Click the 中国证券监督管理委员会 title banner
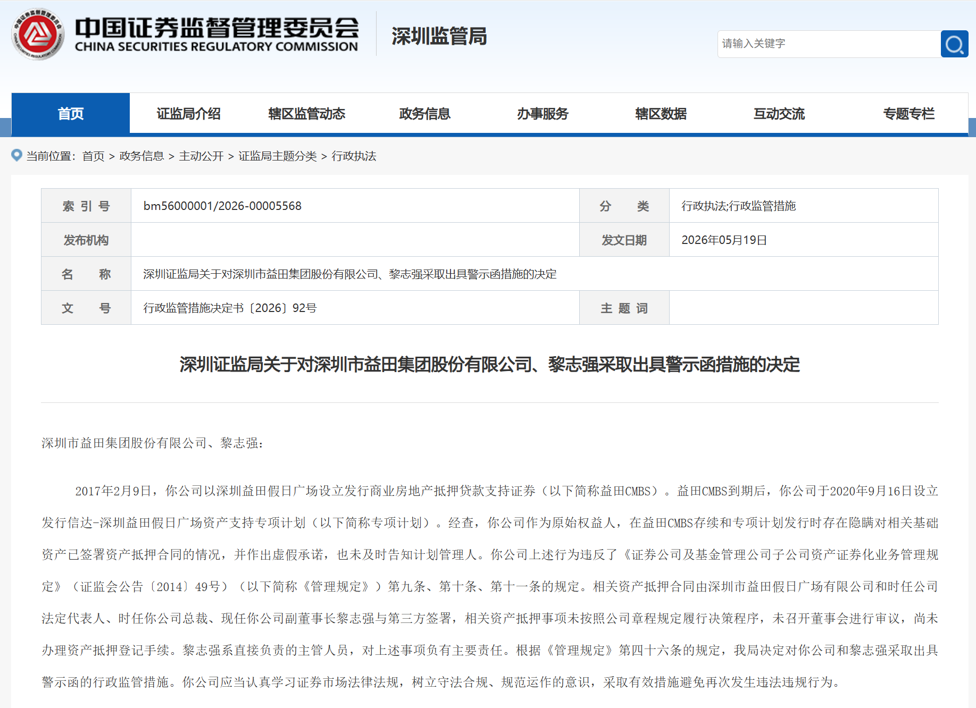Screen dimensions: 976x708 tap(216, 35)
